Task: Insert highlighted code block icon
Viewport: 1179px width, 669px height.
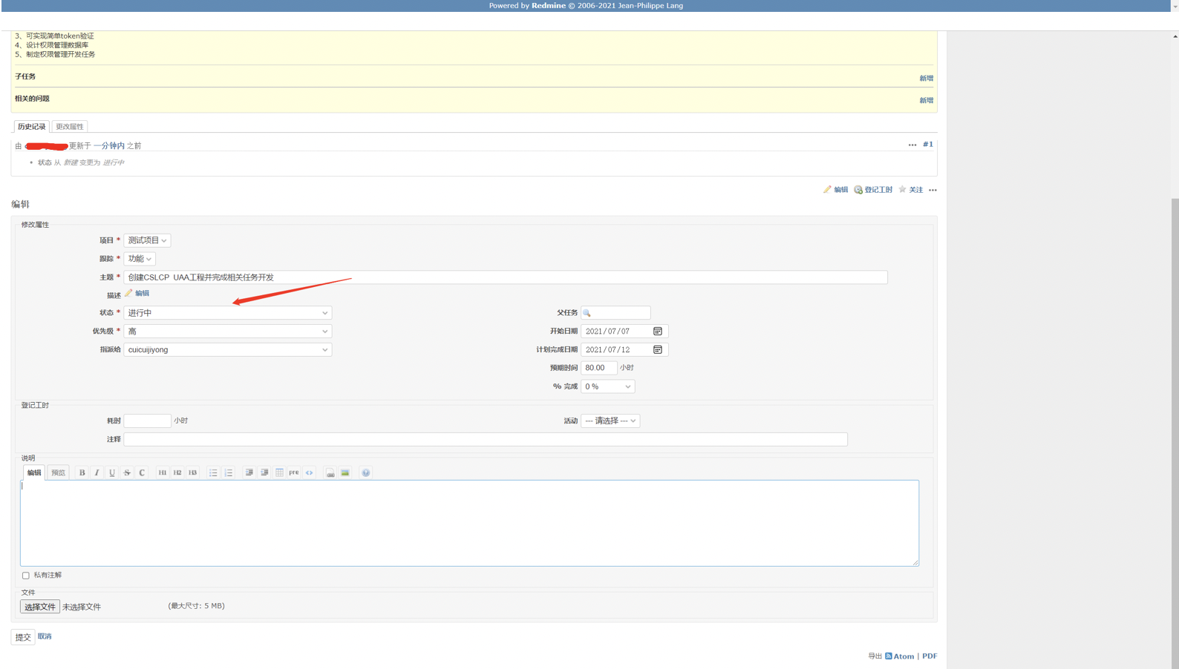Action: click(x=309, y=472)
